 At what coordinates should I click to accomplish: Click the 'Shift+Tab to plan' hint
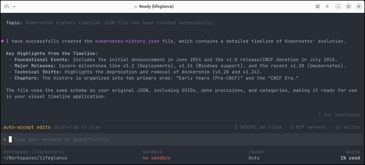point(77,127)
